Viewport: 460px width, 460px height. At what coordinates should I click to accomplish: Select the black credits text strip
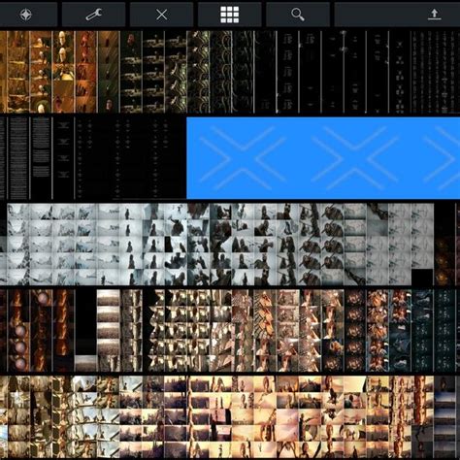point(93,158)
